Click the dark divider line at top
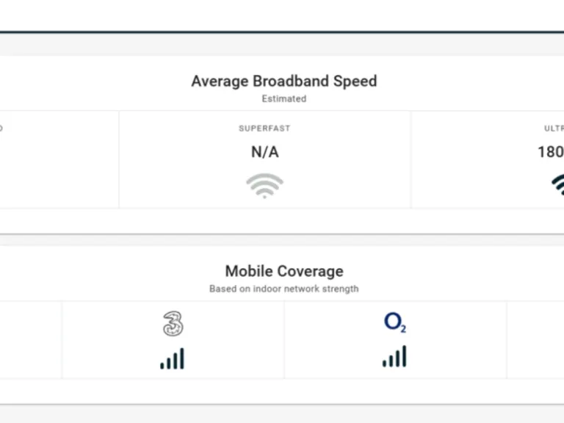 tap(282, 32)
